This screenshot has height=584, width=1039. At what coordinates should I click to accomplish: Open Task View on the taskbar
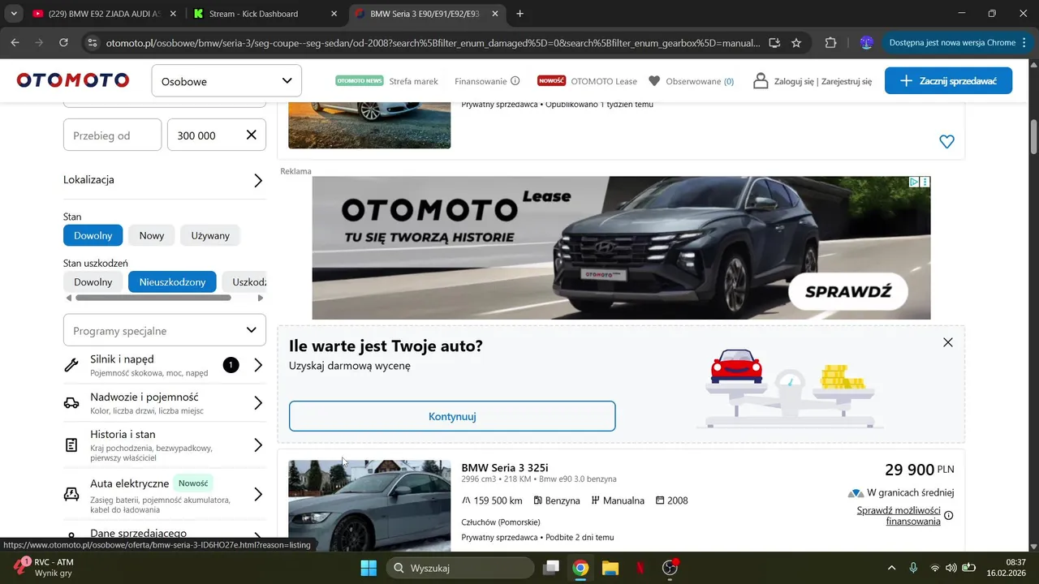pyautogui.click(x=551, y=568)
